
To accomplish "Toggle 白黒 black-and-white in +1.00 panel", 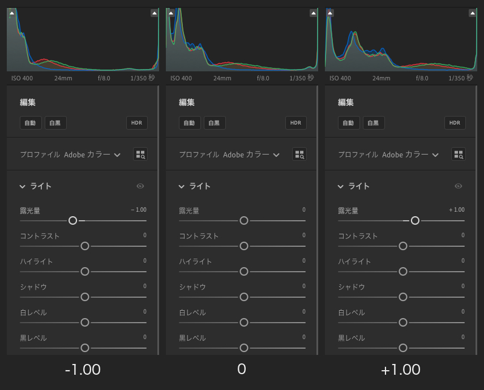I will (x=374, y=123).
